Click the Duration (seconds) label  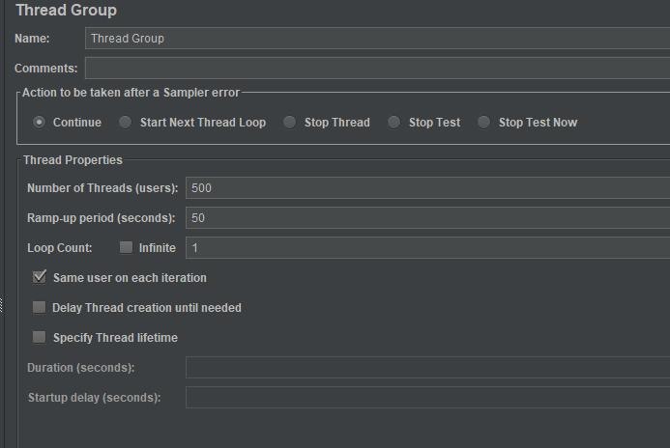tap(81, 367)
